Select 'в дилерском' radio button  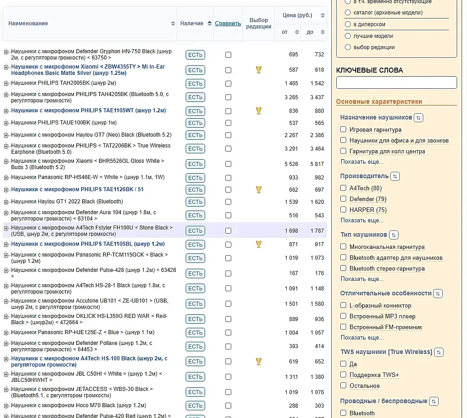coord(348,24)
